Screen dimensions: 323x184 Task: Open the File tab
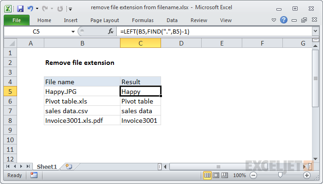[x=17, y=20]
